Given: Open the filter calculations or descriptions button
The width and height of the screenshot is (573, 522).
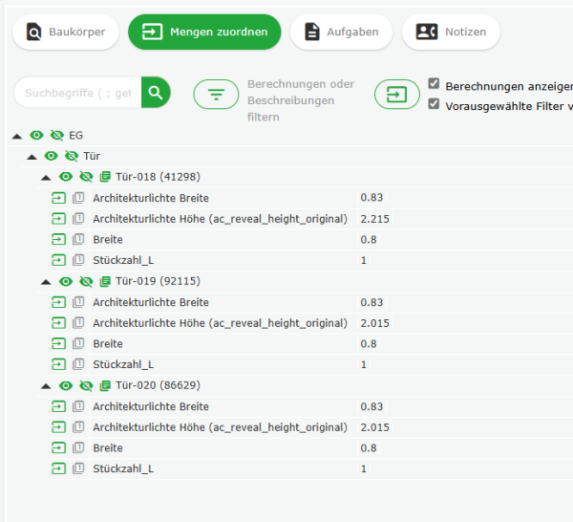Looking at the screenshot, I should pyautogui.click(x=216, y=94).
